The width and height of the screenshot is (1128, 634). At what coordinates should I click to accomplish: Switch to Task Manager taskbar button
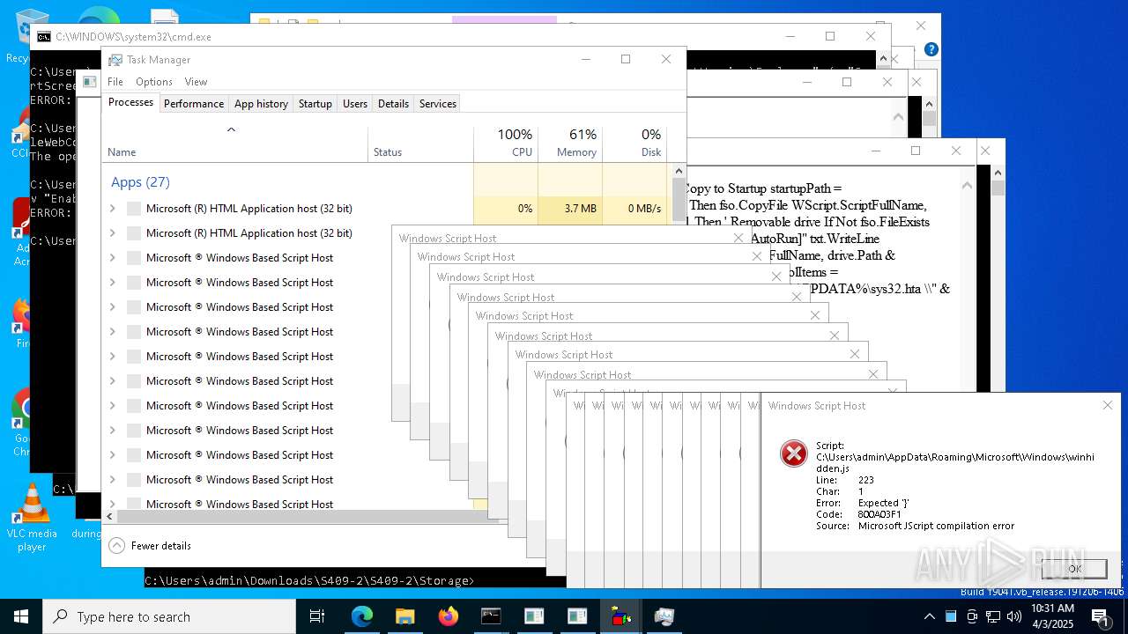click(x=664, y=616)
